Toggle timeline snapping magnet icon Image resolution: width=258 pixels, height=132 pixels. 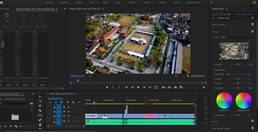coord(56,102)
